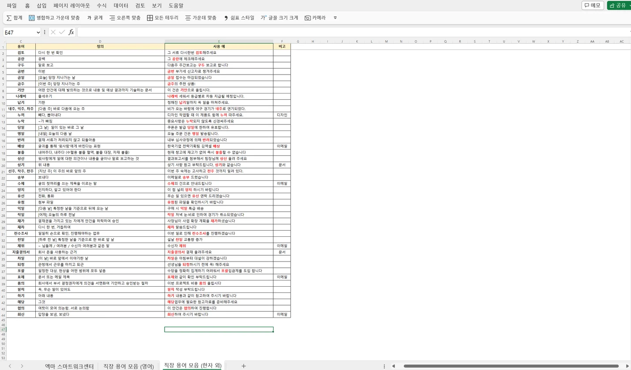
Task: Open the 데이터 tab
Action: (x=121, y=6)
